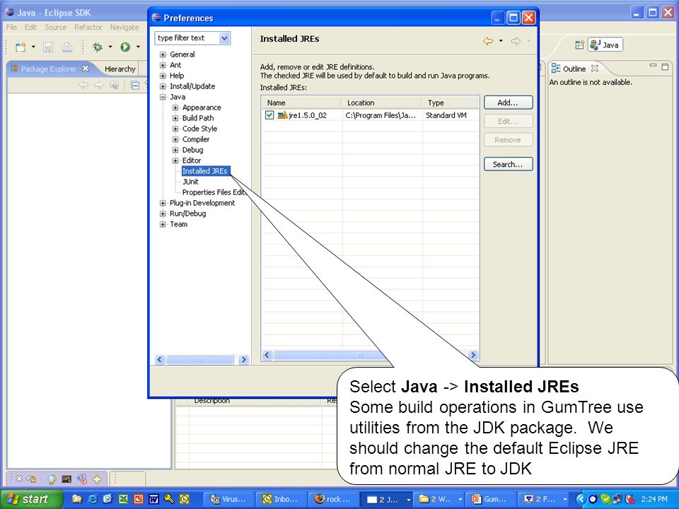Expand the Code Style node
This screenshot has width=679, height=509.
tap(175, 129)
